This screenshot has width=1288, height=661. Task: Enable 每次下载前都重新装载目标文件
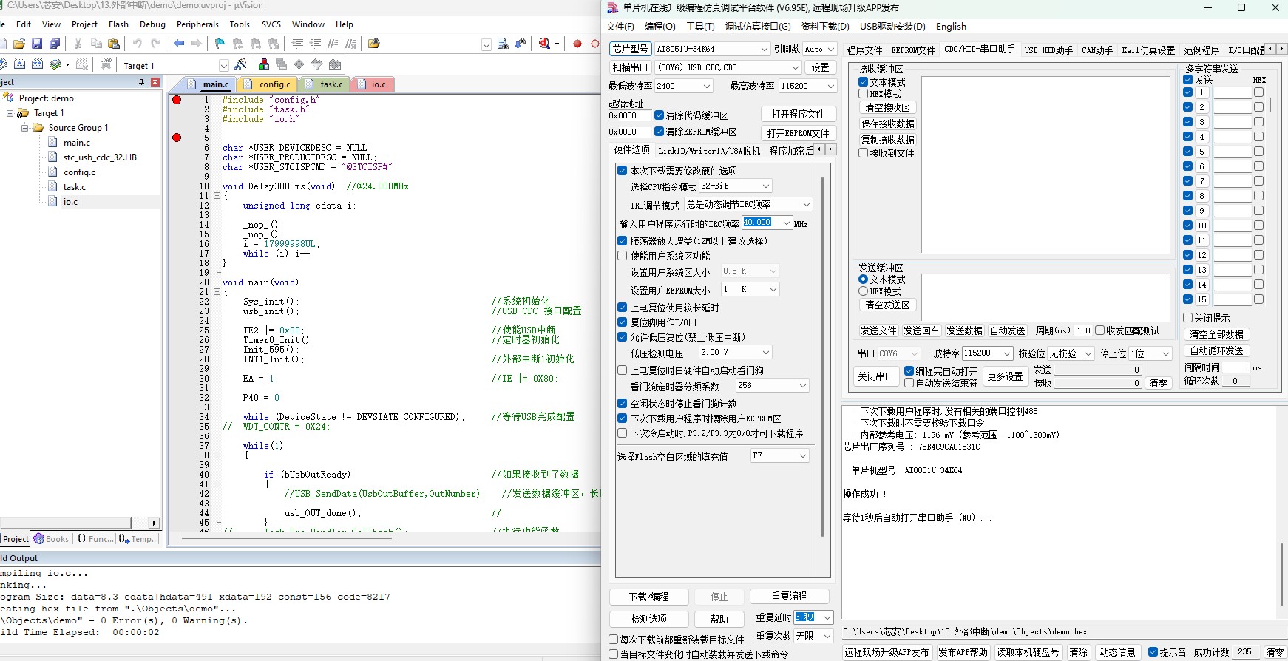pos(613,640)
